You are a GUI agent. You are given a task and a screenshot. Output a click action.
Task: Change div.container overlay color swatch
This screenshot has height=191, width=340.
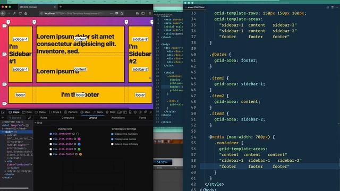click(x=78, y=134)
